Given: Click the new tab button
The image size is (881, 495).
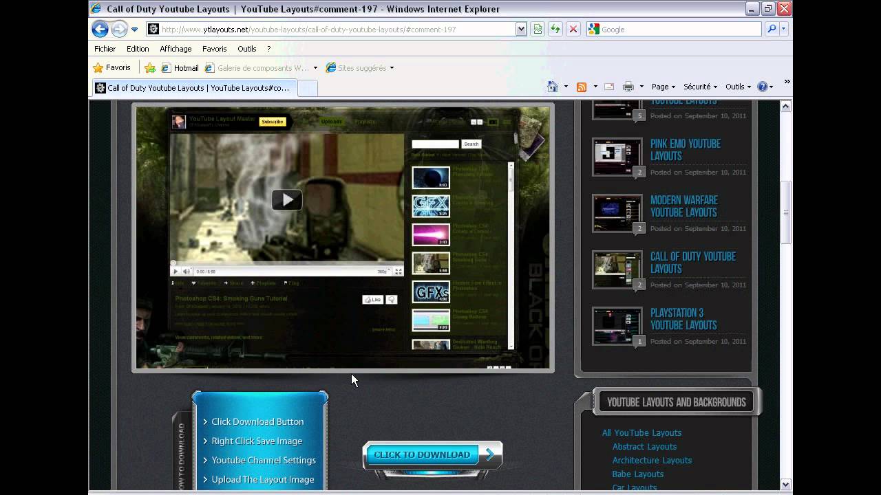Looking at the screenshot, I should [x=308, y=88].
